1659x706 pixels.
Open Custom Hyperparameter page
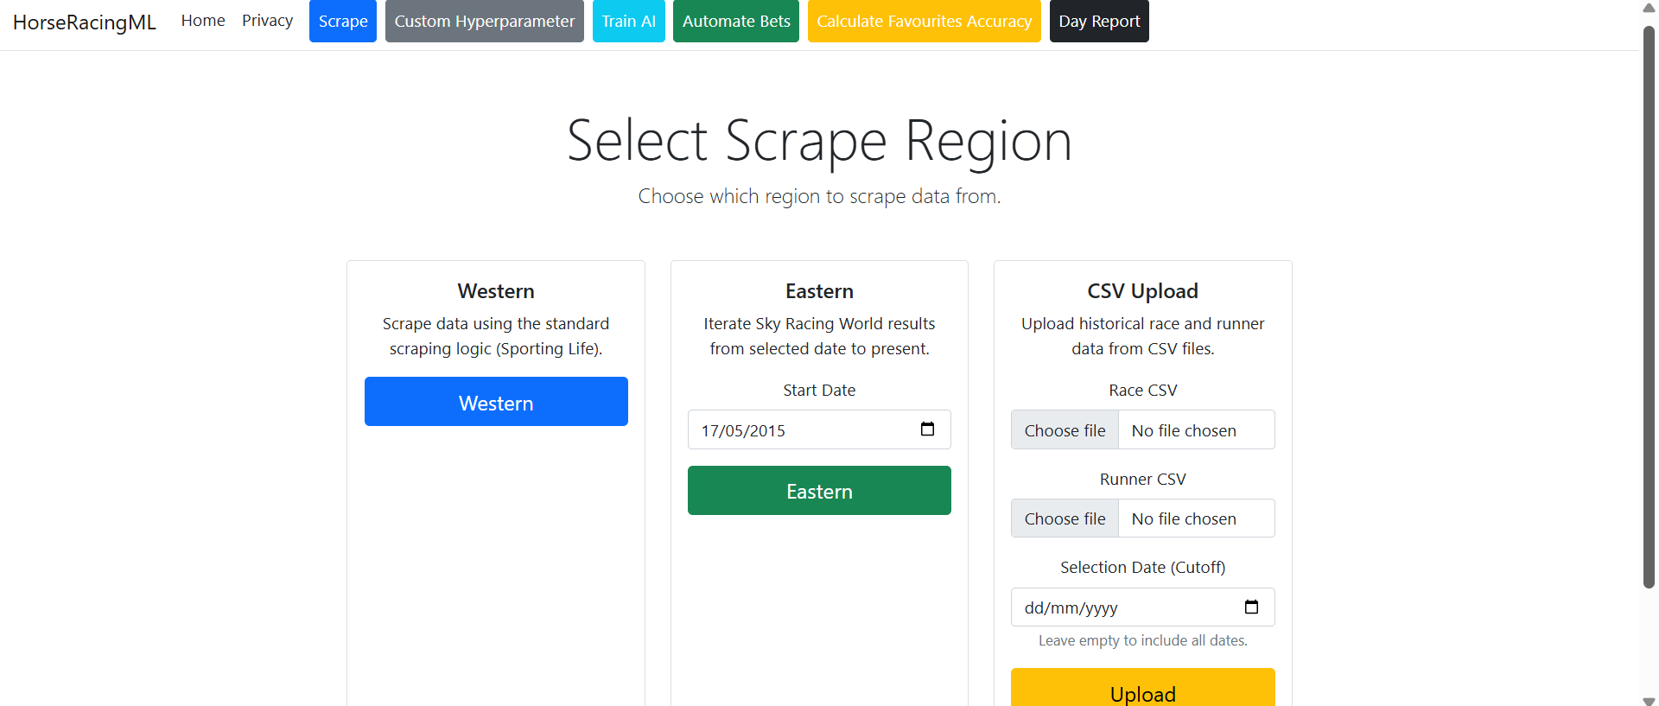[485, 22]
